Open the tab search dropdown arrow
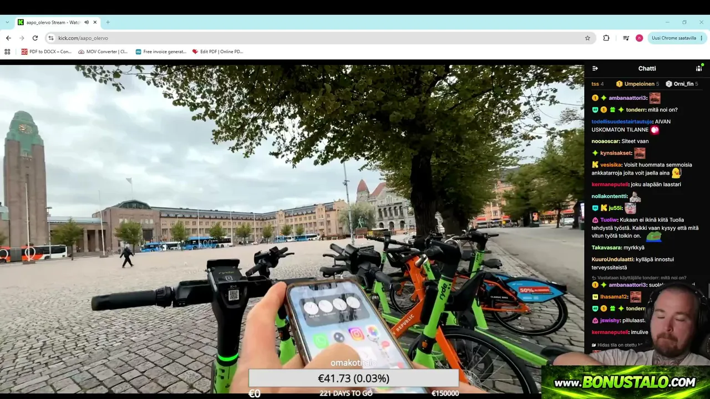The image size is (710, 399). 7,22
